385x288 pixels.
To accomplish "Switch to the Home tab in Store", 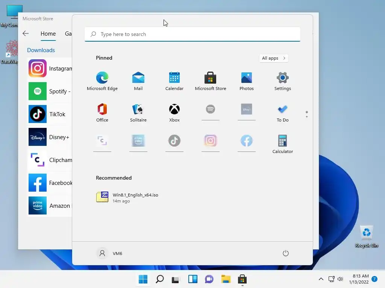I will click(x=48, y=34).
